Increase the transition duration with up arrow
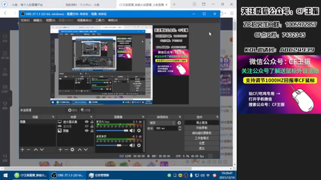The width and height of the screenshot is (321, 180). tap(180, 127)
